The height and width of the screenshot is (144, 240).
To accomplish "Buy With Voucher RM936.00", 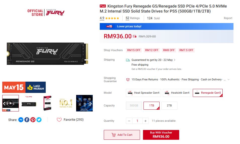I will point(161,135).
